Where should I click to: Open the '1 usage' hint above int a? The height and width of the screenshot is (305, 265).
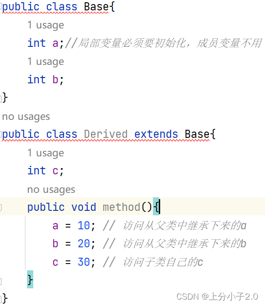click(45, 25)
